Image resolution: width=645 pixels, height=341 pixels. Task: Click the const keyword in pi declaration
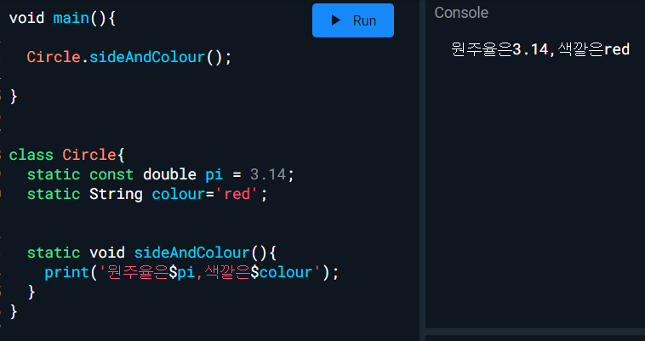[x=111, y=174]
